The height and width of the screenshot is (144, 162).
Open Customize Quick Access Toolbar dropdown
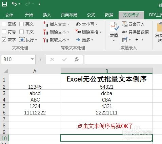tap(39, 4)
